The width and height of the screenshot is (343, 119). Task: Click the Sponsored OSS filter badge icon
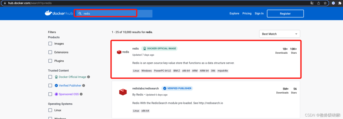[56, 94]
